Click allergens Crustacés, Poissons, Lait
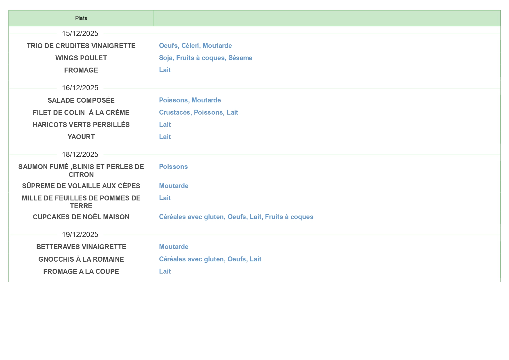This screenshot has height=360, width=509. pyautogui.click(x=198, y=113)
